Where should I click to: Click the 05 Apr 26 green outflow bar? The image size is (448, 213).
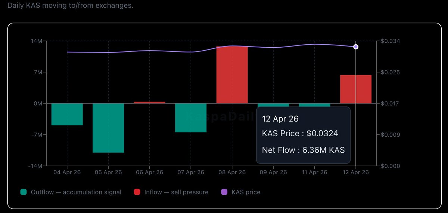(x=108, y=128)
